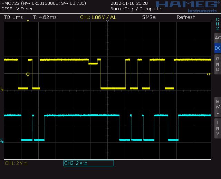Screen dimensions: 221x179
Task: Select the CH2: 2 V channel box
Action: [x=89, y=163]
